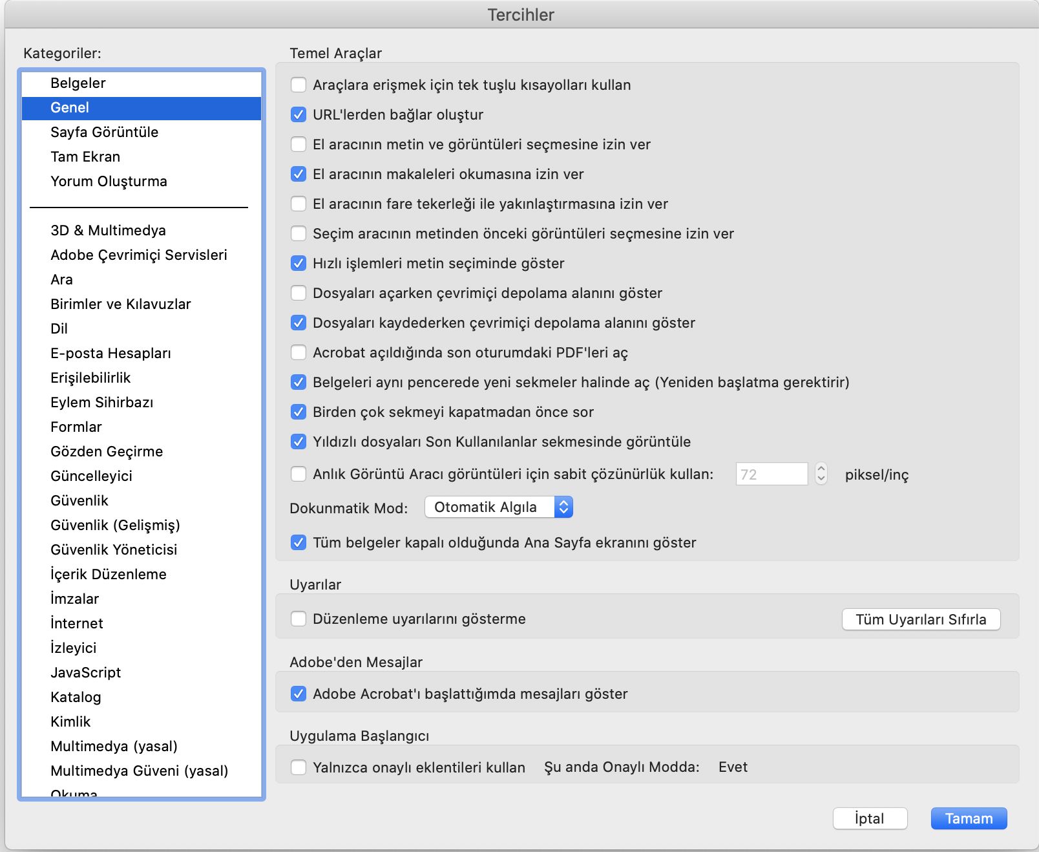Open the Dokunmatik Mod dropdown
The width and height of the screenshot is (1039, 852).
coord(498,507)
